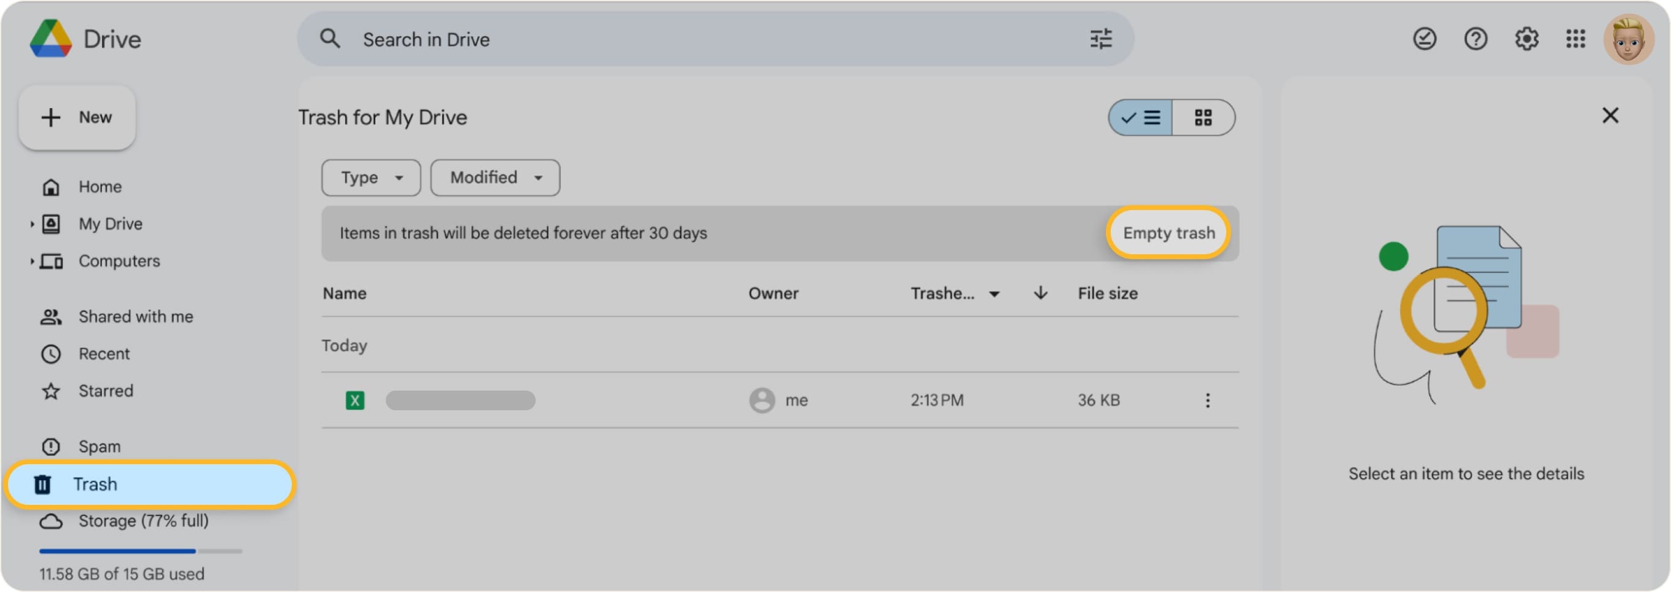
Task: Open search options filter icon
Action: point(1101,39)
